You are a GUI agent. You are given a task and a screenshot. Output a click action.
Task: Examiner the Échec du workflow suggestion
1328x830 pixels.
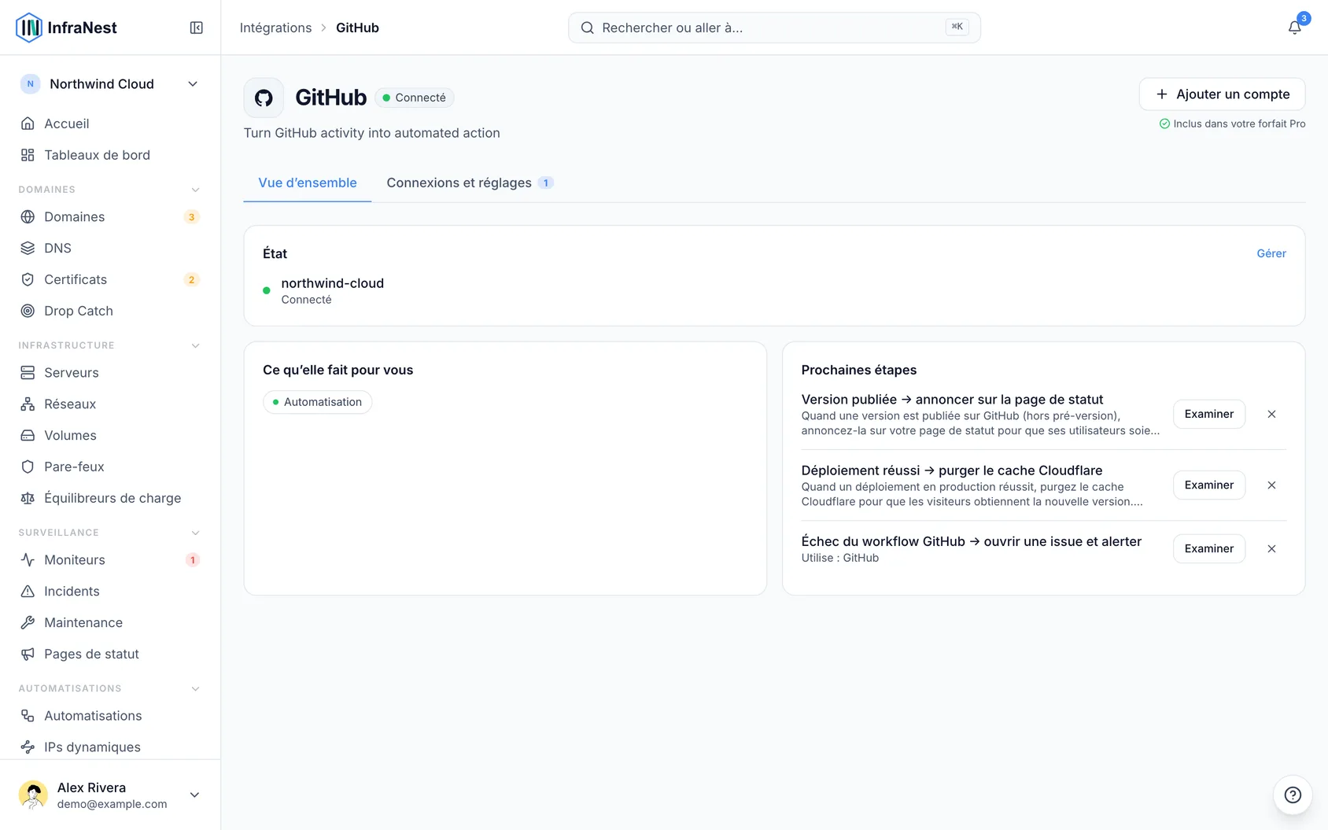pyautogui.click(x=1209, y=548)
